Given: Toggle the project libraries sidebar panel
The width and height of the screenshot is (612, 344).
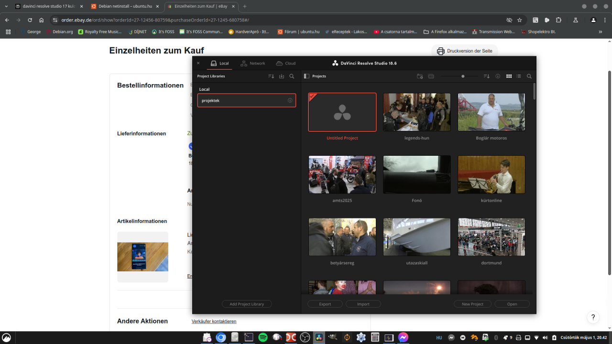Looking at the screenshot, I should 306,76.
